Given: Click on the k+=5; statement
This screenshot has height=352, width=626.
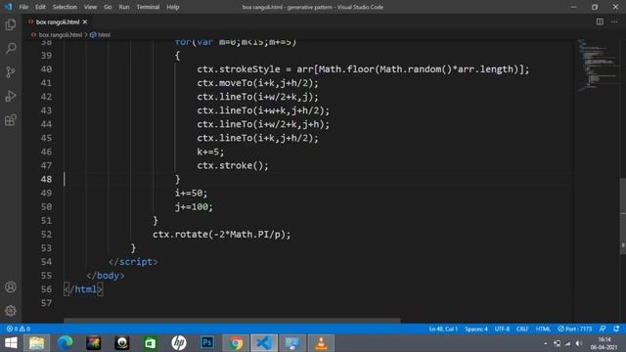Looking at the screenshot, I should pos(210,152).
